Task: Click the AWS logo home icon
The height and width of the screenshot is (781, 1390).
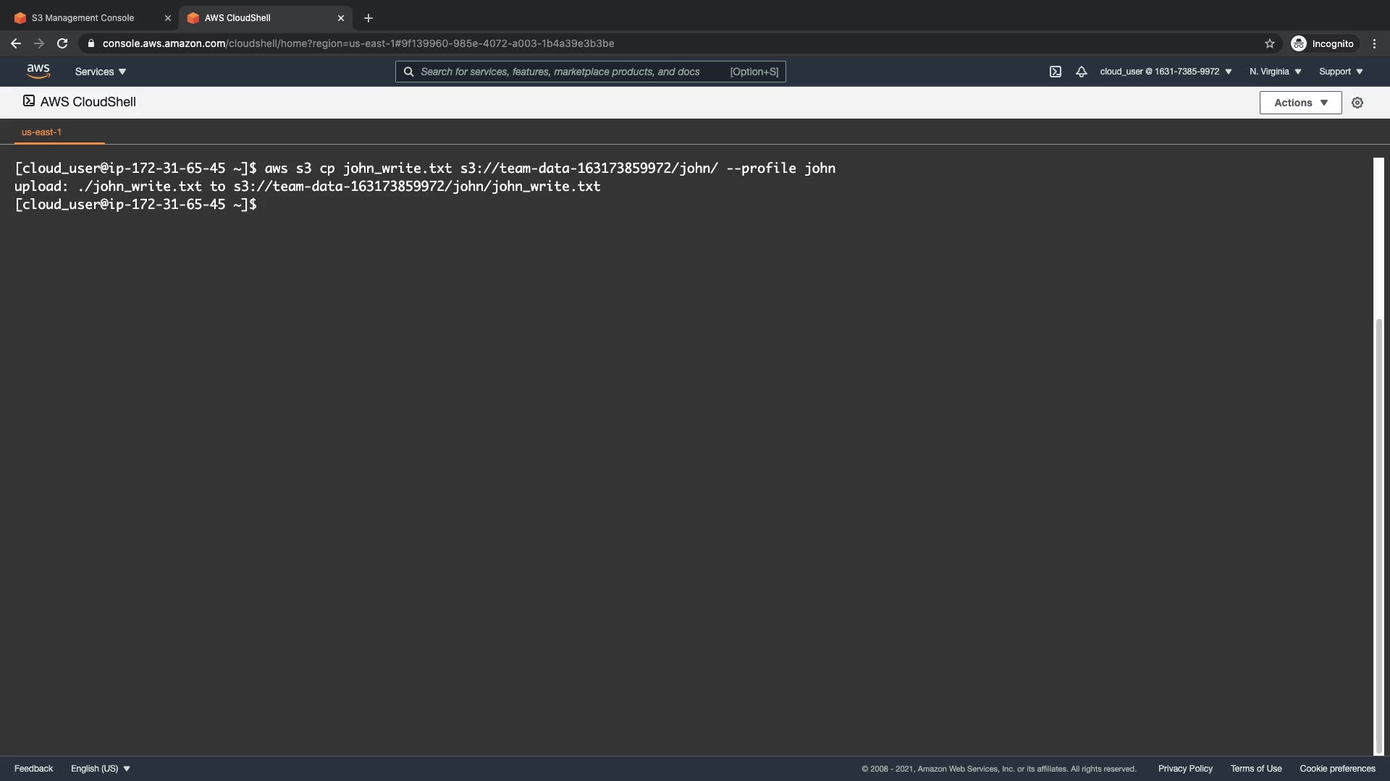Action: (38, 71)
